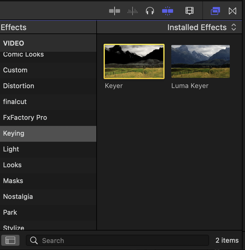This screenshot has width=245, height=250.
Task: Toggle the snapping icon
Action: (x=168, y=11)
